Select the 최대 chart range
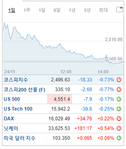Image resolution: width=126 pixels, height=149 pixels. (103, 10)
